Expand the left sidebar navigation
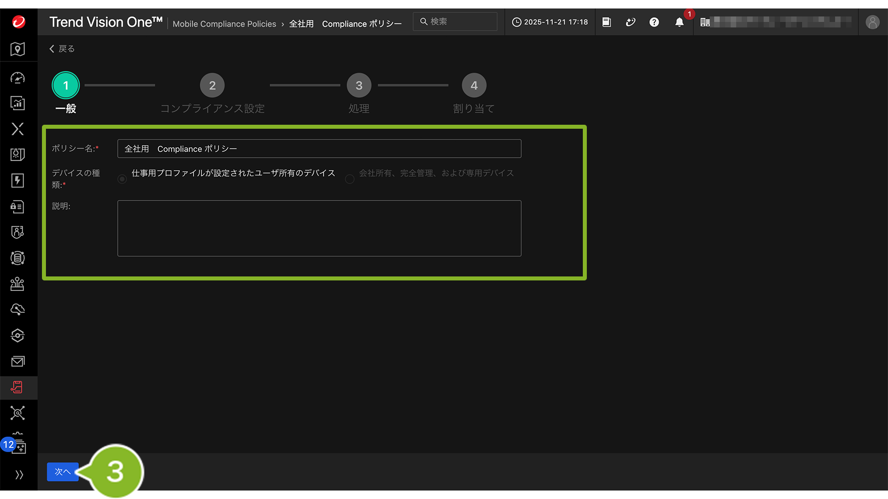 coord(19,475)
